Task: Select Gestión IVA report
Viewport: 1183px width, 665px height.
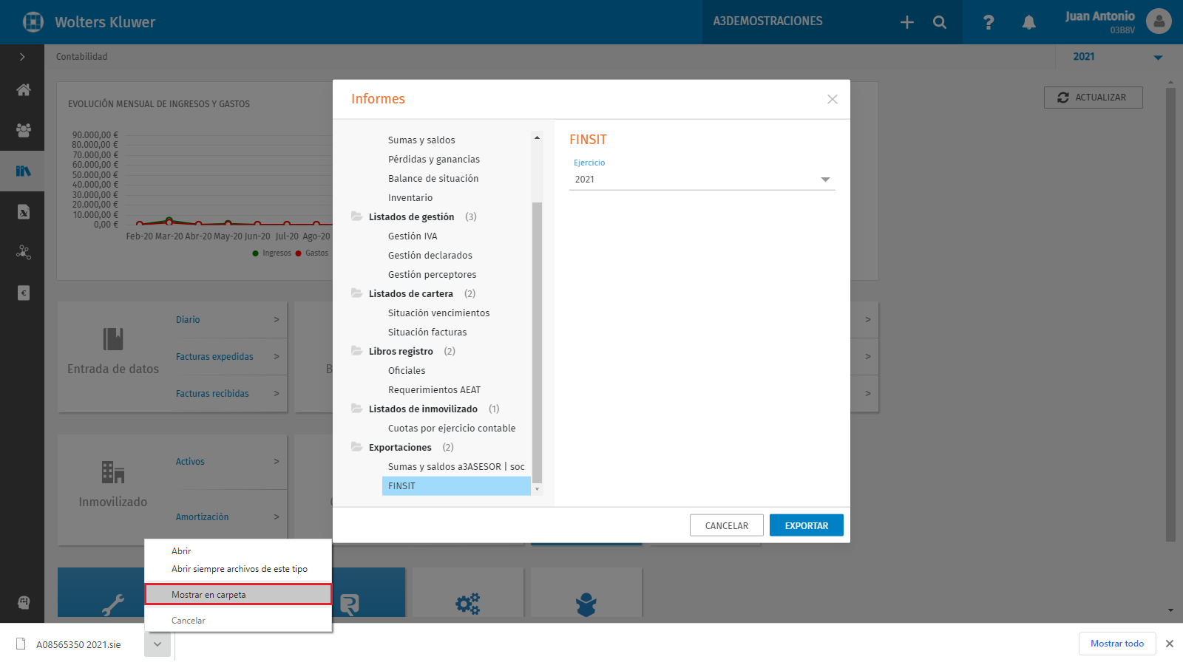Action: coord(413,236)
